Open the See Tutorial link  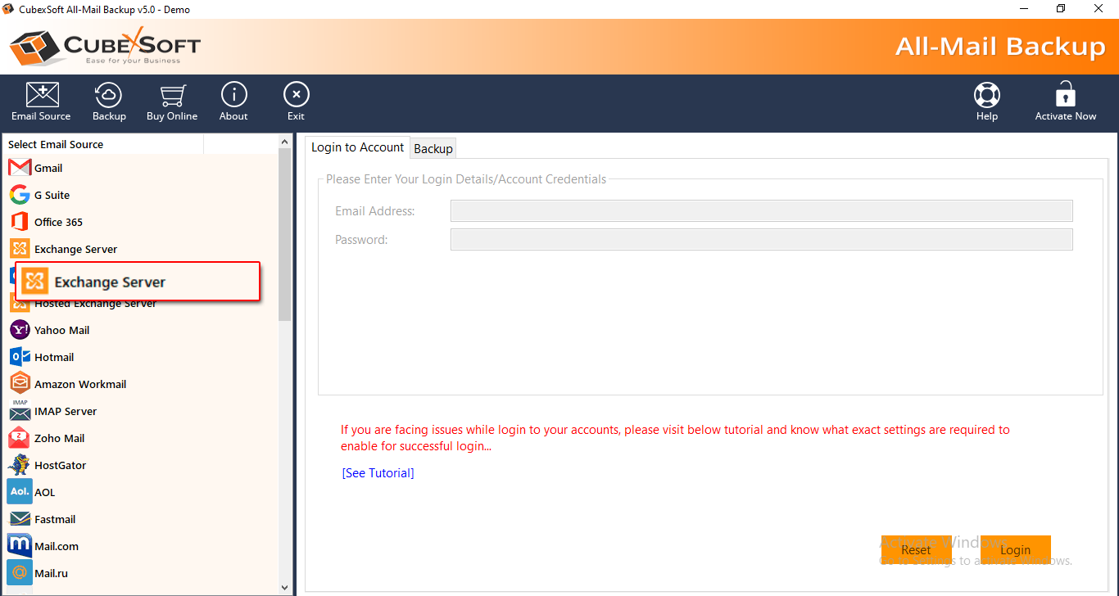pyautogui.click(x=378, y=473)
